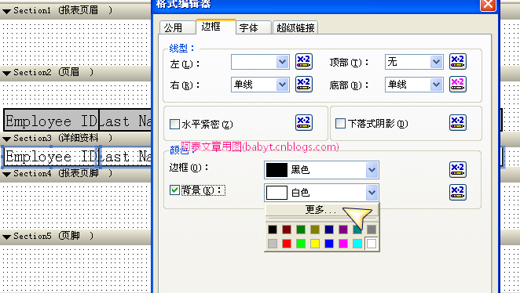Enable the 下落式阴影 checkbox
The height and width of the screenshot is (293, 520).
(340, 123)
